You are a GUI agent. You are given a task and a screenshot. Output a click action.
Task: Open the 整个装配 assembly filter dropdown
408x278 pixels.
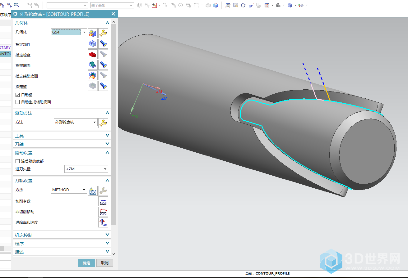112,6
